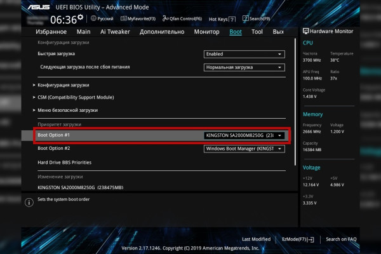Click the main panel vertical scrollbar
The height and width of the screenshot is (254, 381).
click(295, 102)
